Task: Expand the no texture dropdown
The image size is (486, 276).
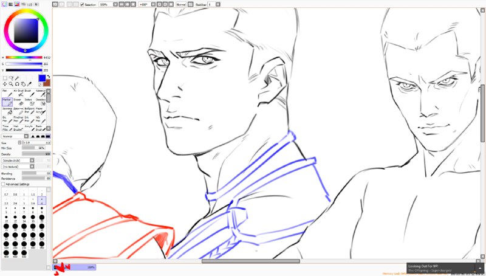Action: (x=32, y=167)
